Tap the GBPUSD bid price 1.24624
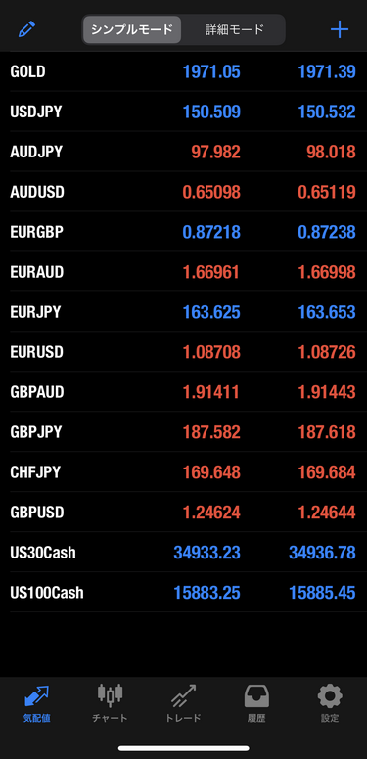367x759 pixels. [x=211, y=513]
